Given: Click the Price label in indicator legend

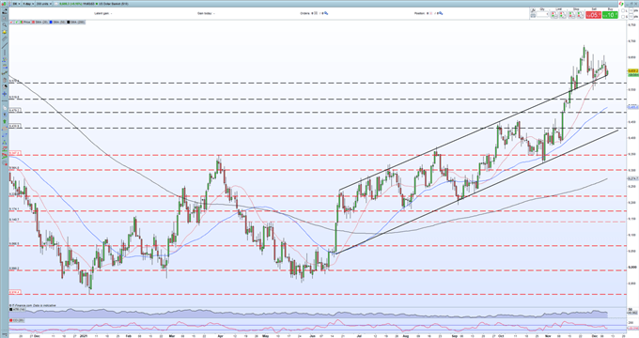Looking at the screenshot, I should coord(27,22).
